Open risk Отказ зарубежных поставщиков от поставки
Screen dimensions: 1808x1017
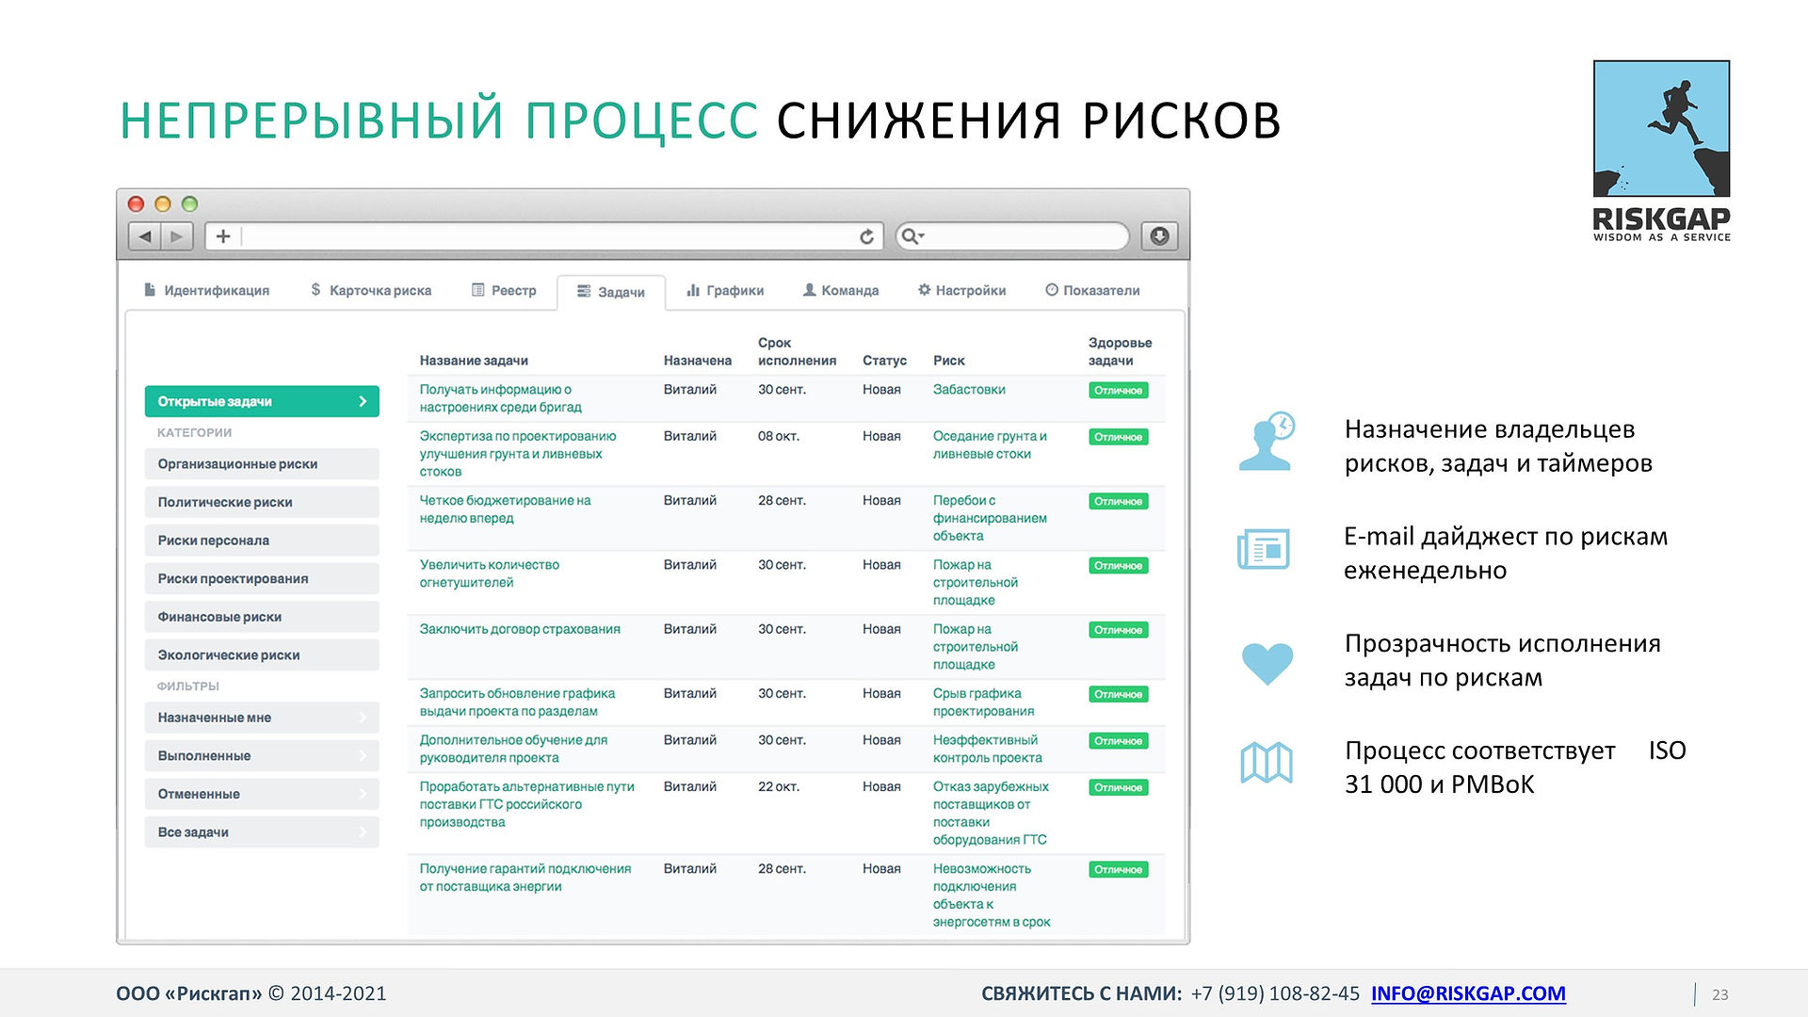(991, 813)
